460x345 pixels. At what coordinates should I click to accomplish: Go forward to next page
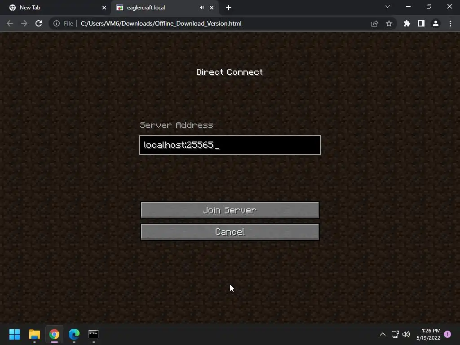pos(24,23)
